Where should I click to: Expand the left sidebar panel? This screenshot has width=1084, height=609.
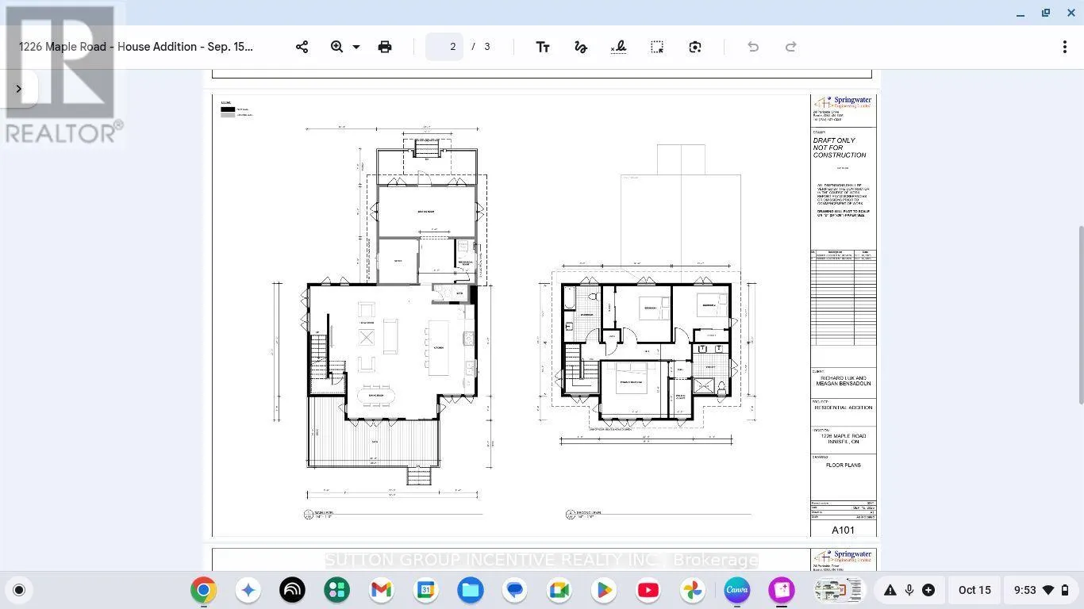[x=19, y=89]
